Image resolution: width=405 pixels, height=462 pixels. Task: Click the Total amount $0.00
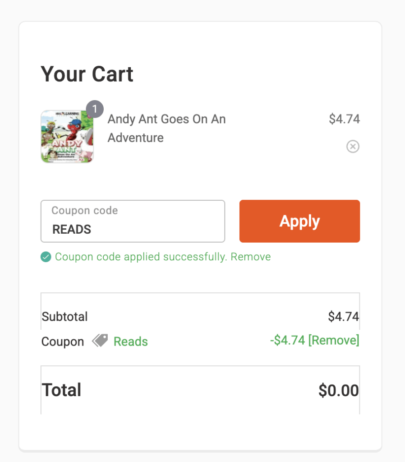[x=338, y=391]
